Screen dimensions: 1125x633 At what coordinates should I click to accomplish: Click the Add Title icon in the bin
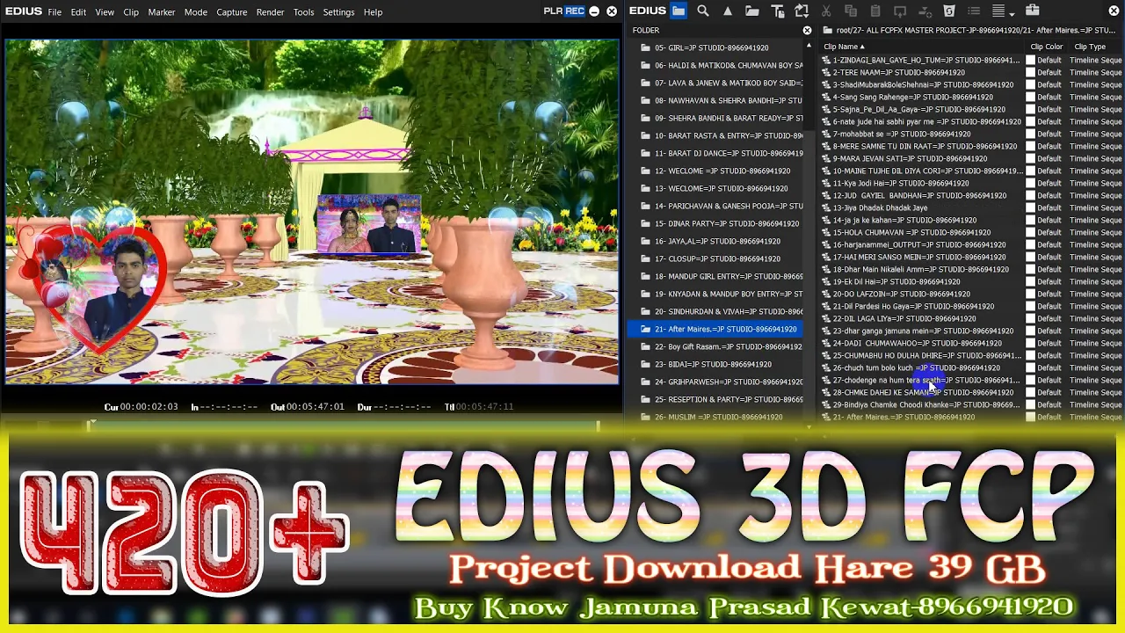(x=777, y=11)
